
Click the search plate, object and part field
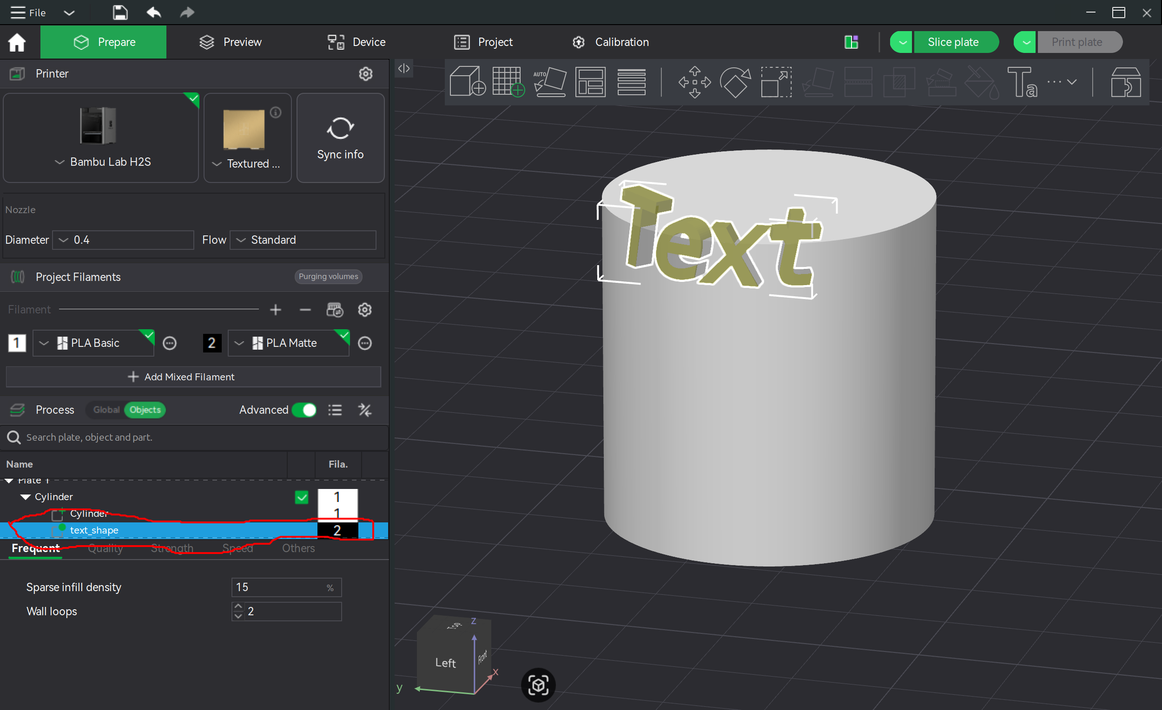[194, 438]
